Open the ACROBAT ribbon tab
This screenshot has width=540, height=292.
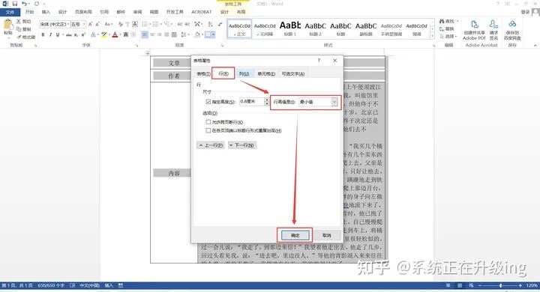tap(202, 12)
